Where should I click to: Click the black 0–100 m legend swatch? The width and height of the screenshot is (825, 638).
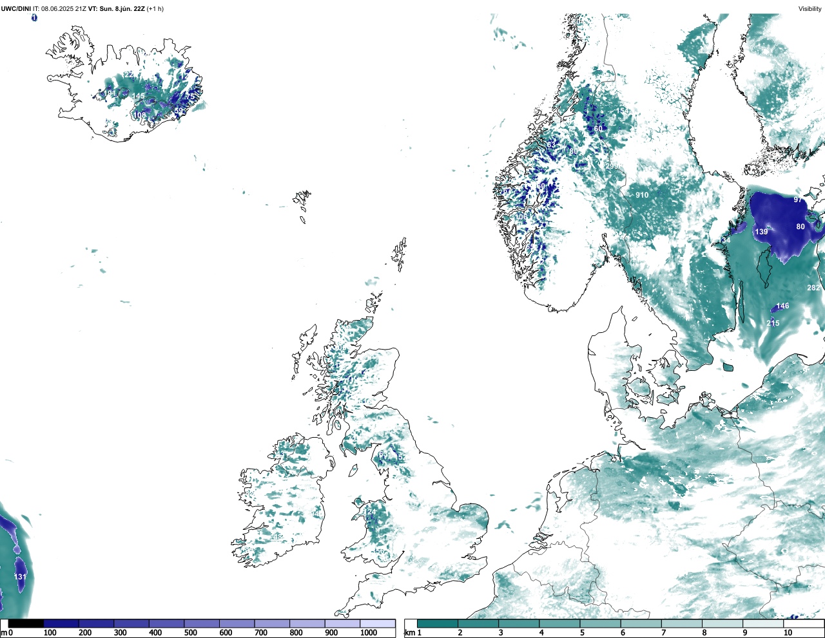[26, 624]
